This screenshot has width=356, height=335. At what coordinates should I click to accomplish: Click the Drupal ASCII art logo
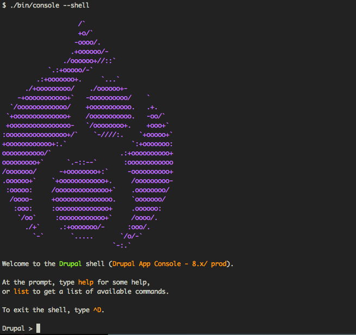(87, 135)
